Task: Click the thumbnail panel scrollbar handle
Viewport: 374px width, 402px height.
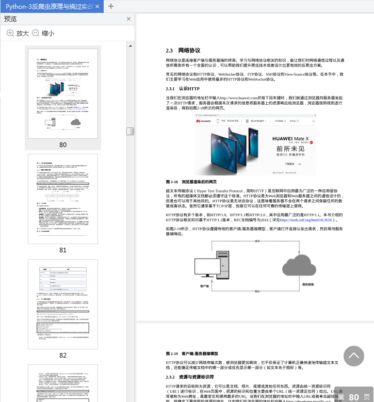Action: coord(130,131)
